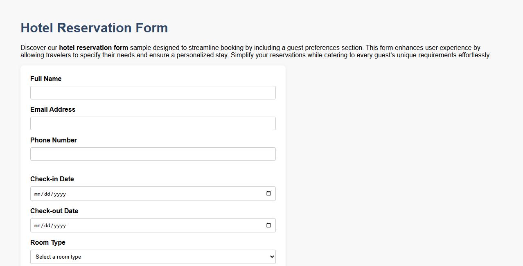Click the Email Address label
Viewport: 523px width, 266px height.
[x=52, y=109]
